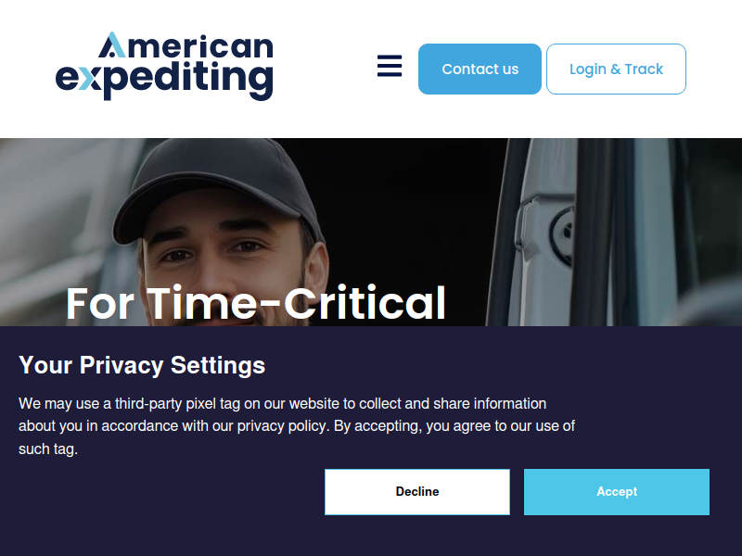This screenshot has width=742, height=556.
Task: Click the American Expediting logo
Action: (164, 66)
